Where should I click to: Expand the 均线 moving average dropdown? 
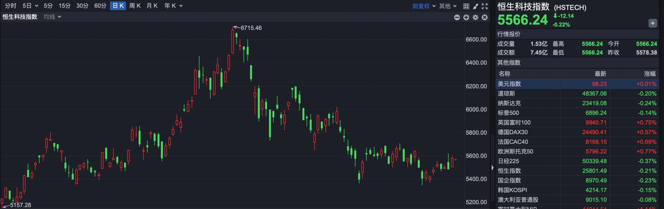[x=52, y=17]
